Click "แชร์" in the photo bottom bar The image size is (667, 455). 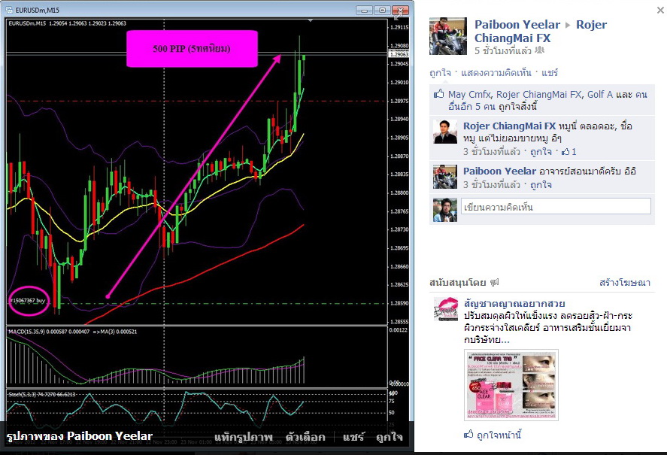click(x=353, y=437)
